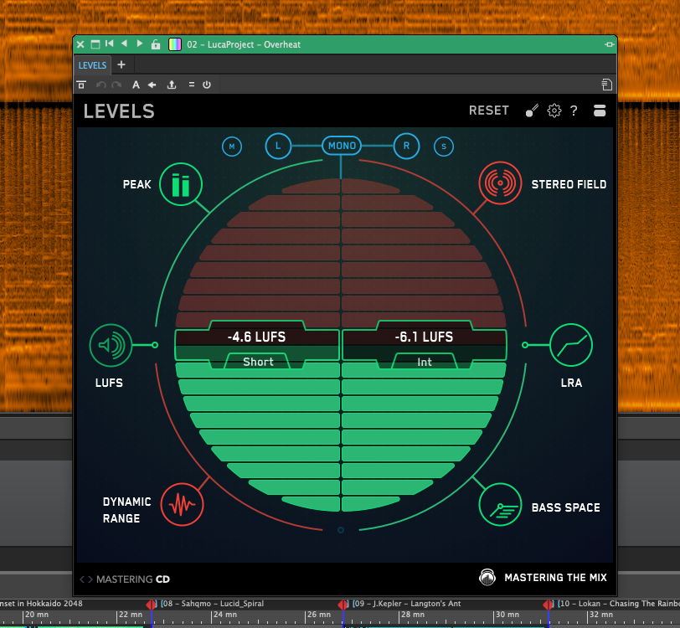Open the BASS SPACE section
This screenshot has height=628, width=680.
(x=500, y=504)
